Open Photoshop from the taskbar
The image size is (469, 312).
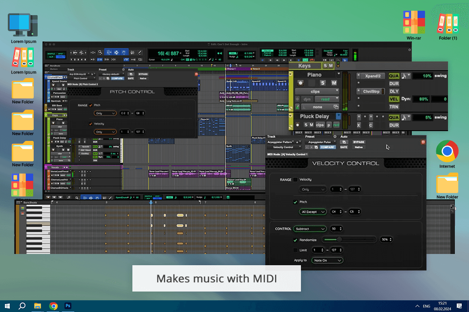(68, 306)
